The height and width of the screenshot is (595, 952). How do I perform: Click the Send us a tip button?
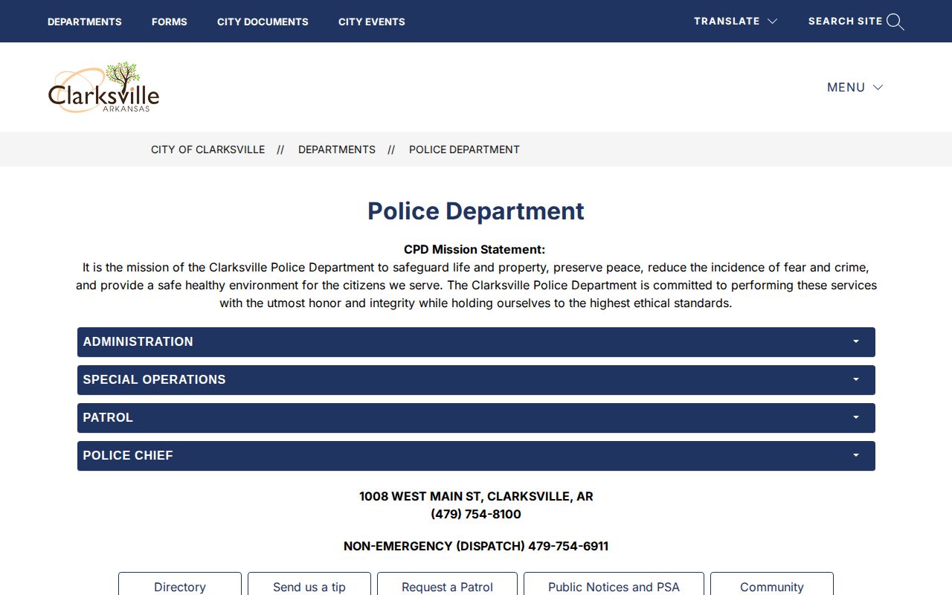tap(309, 584)
